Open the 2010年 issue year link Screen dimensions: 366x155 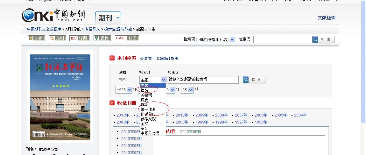pos(182,115)
